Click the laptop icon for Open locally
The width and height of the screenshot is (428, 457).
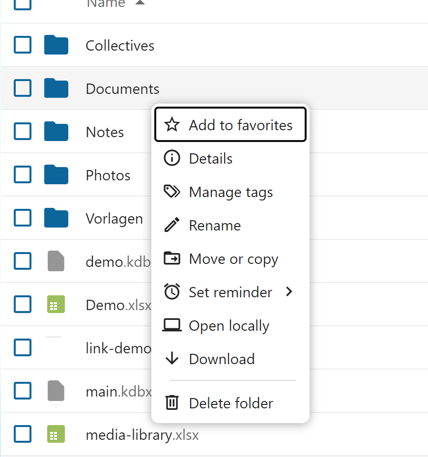click(171, 325)
